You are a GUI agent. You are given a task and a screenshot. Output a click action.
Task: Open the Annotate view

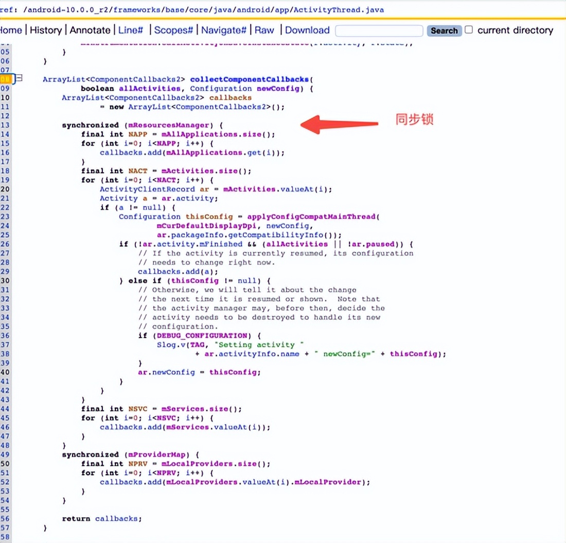click(90, 30)
